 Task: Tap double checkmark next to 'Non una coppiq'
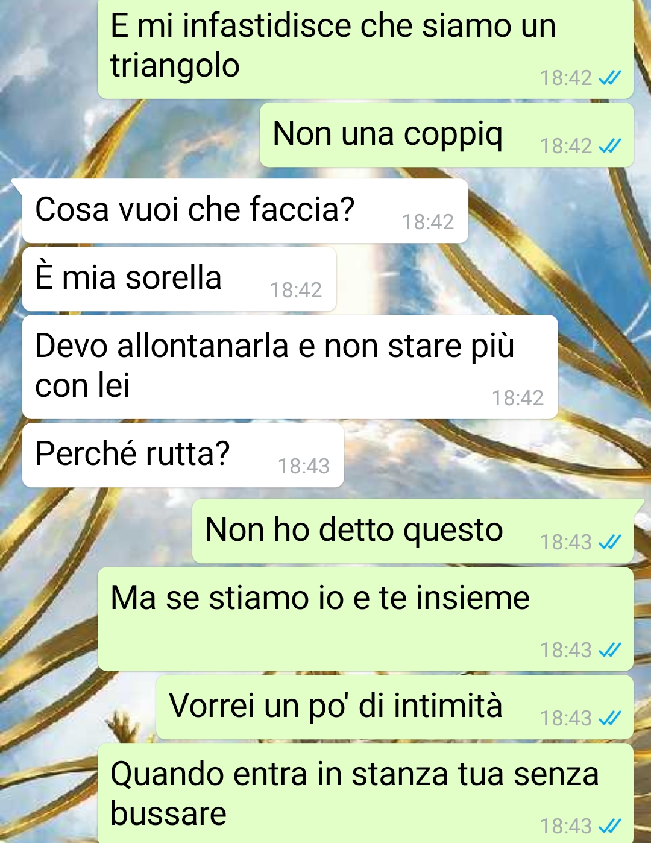(609, 146)
